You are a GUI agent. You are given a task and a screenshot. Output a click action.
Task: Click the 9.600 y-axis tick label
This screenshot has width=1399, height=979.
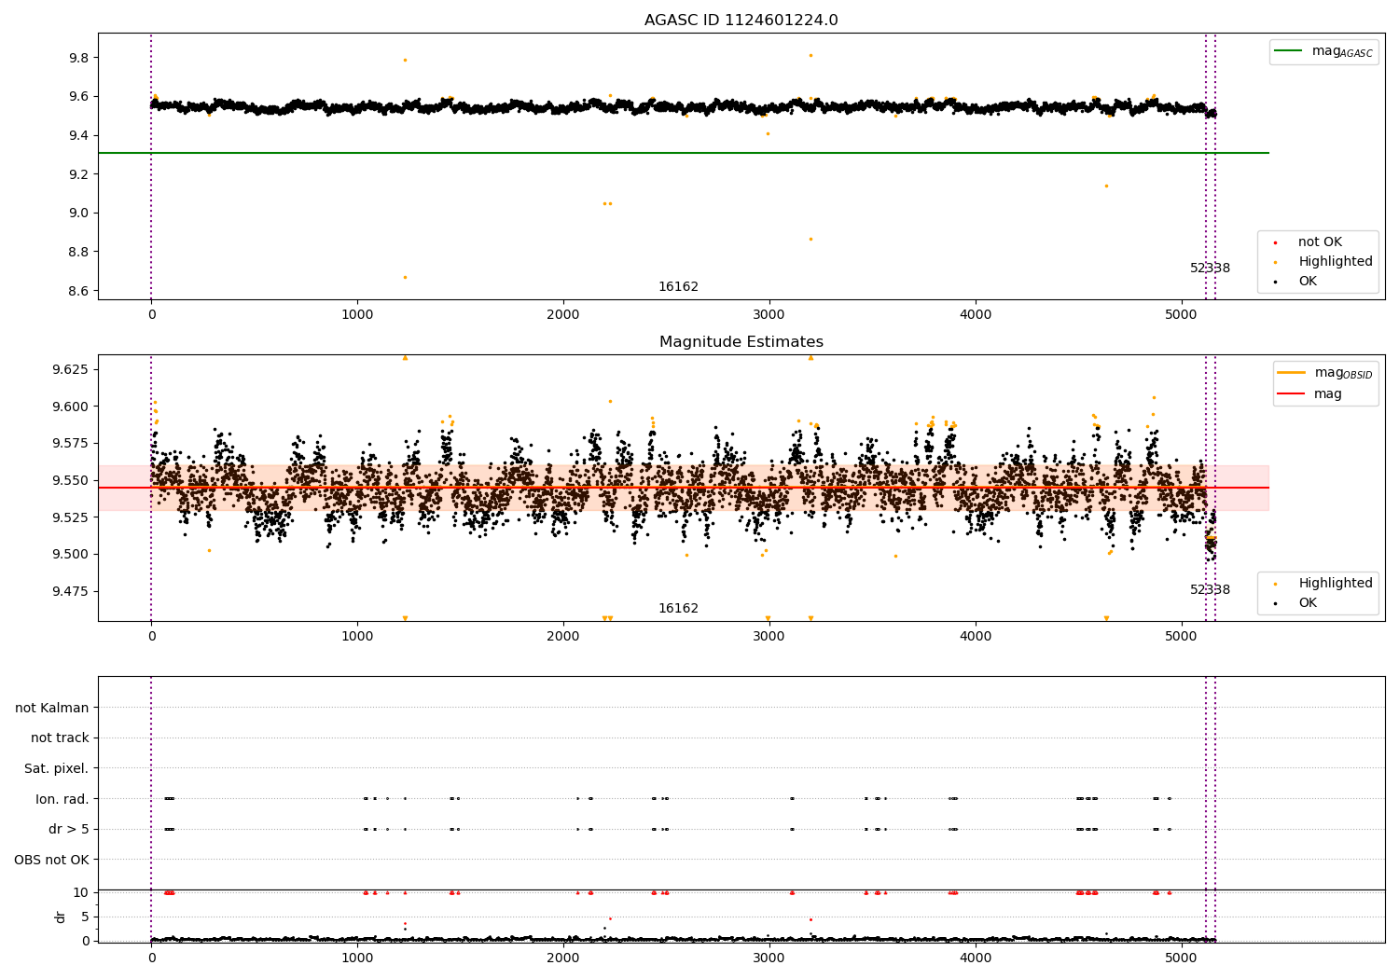pos(72,407)
